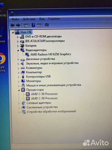Expand Звуковые, видео и игровые устройства
112x150 pixels.
[x=18, y=64]
